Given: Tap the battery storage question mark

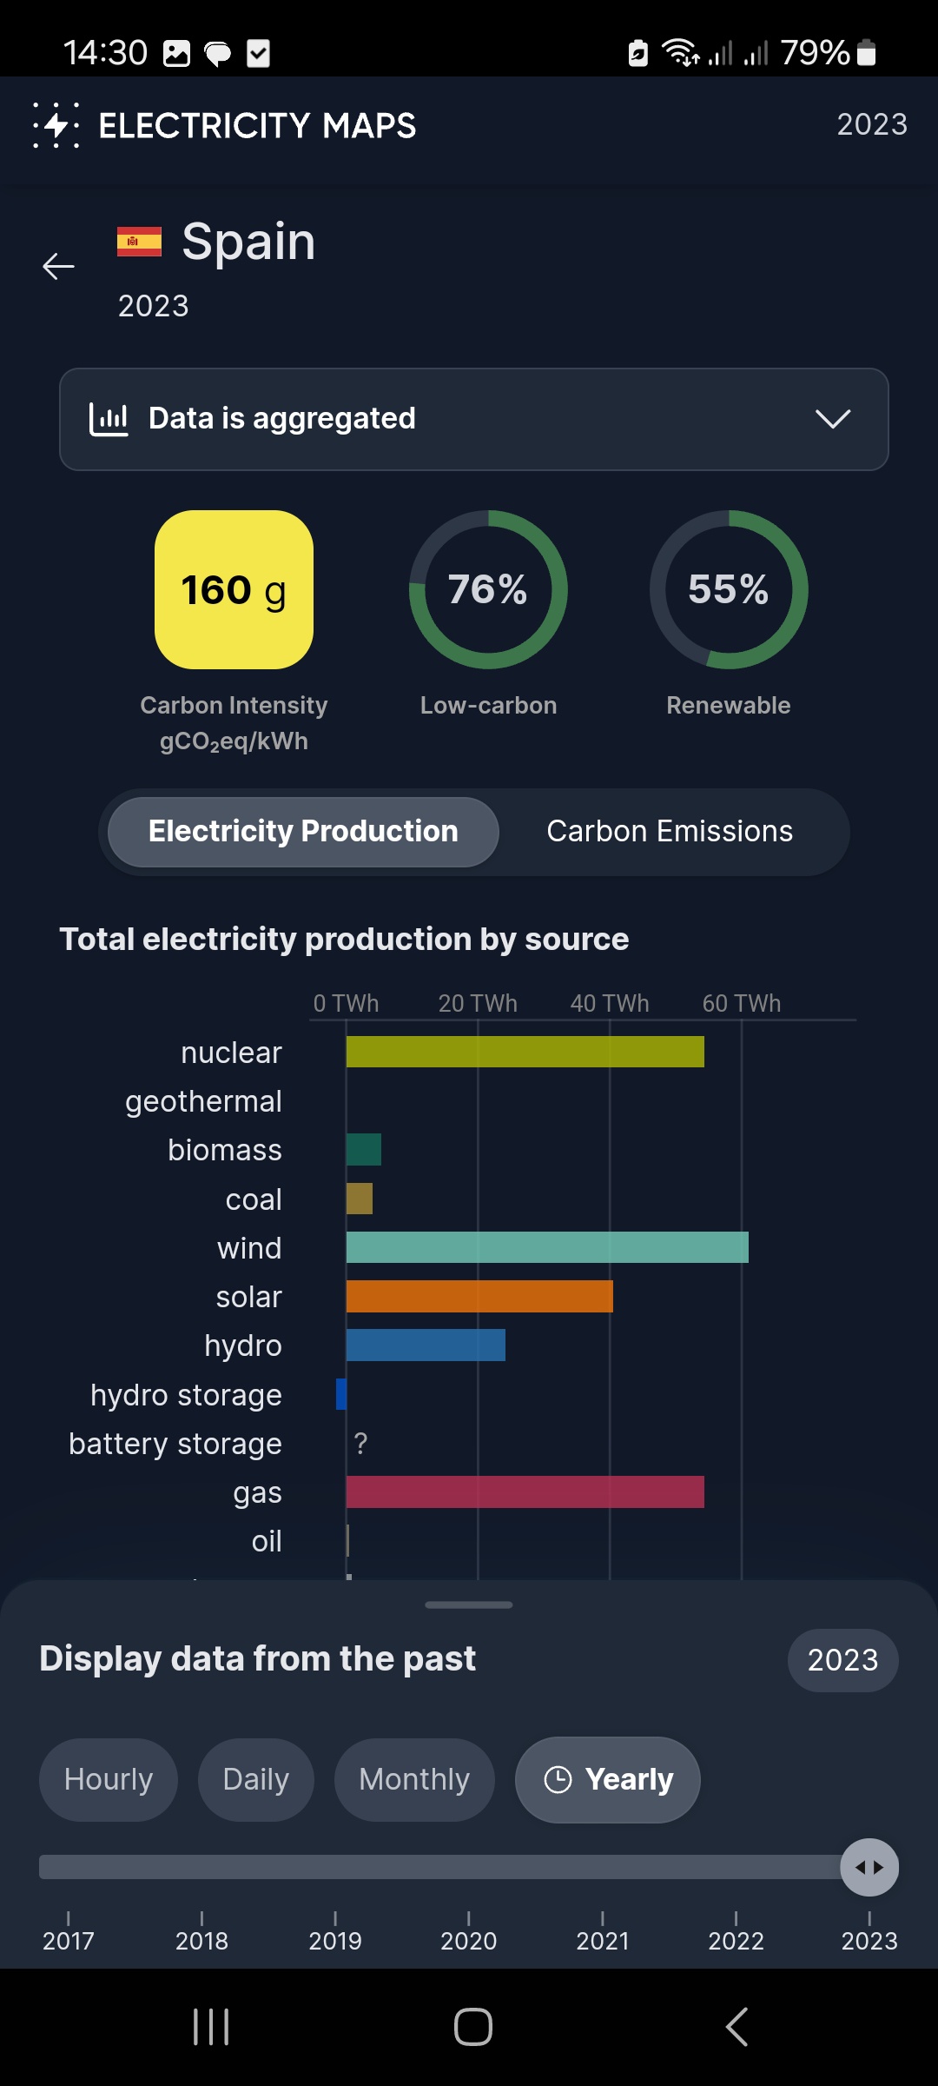Looking at the screenshot, I should click(x=361, y=1444).
